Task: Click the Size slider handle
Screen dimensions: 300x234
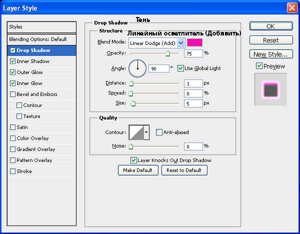Action: pos(133,103)
